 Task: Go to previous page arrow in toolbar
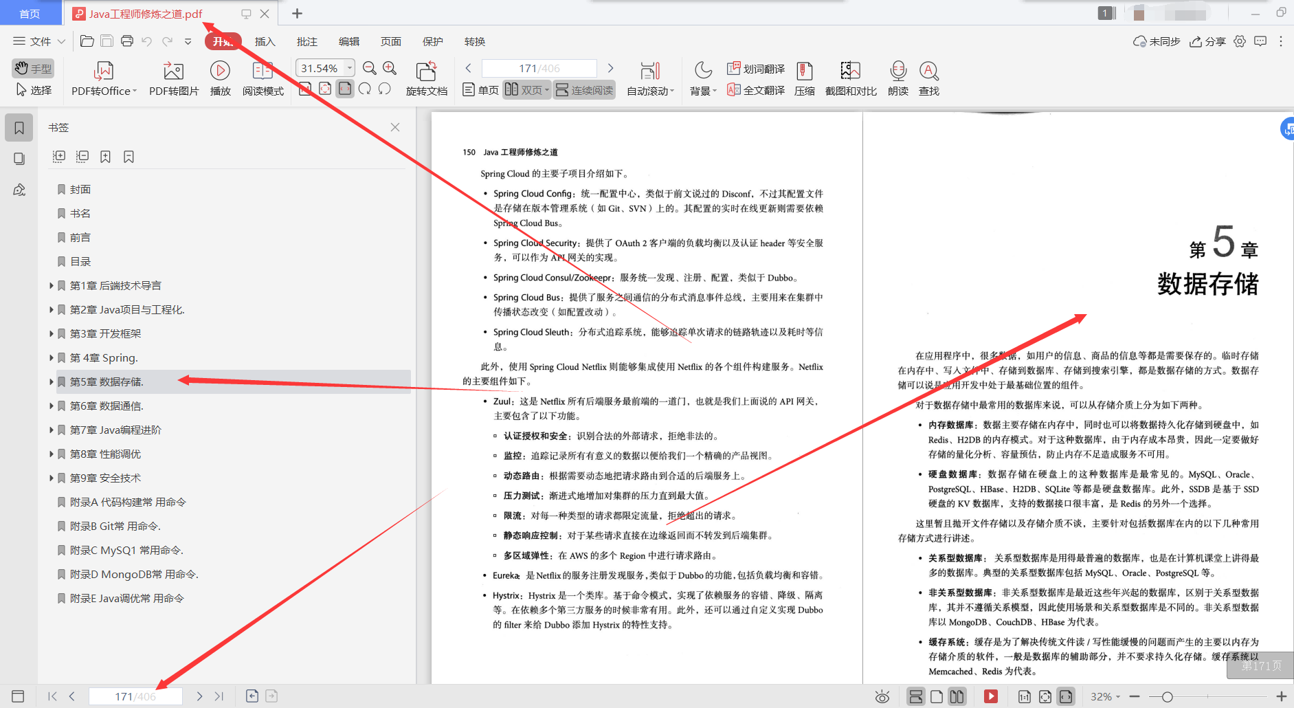468,68
